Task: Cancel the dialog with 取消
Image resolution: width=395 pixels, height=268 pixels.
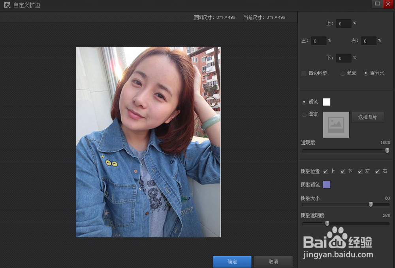Action: (273, 261)
